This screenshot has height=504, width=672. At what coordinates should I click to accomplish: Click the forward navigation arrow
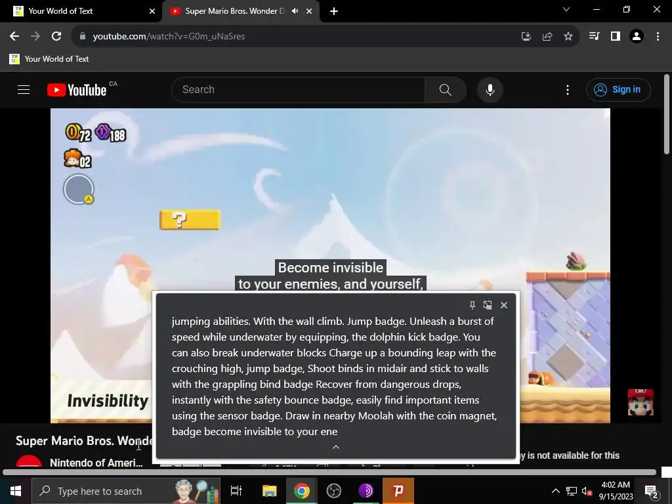[x=35, y=37]
